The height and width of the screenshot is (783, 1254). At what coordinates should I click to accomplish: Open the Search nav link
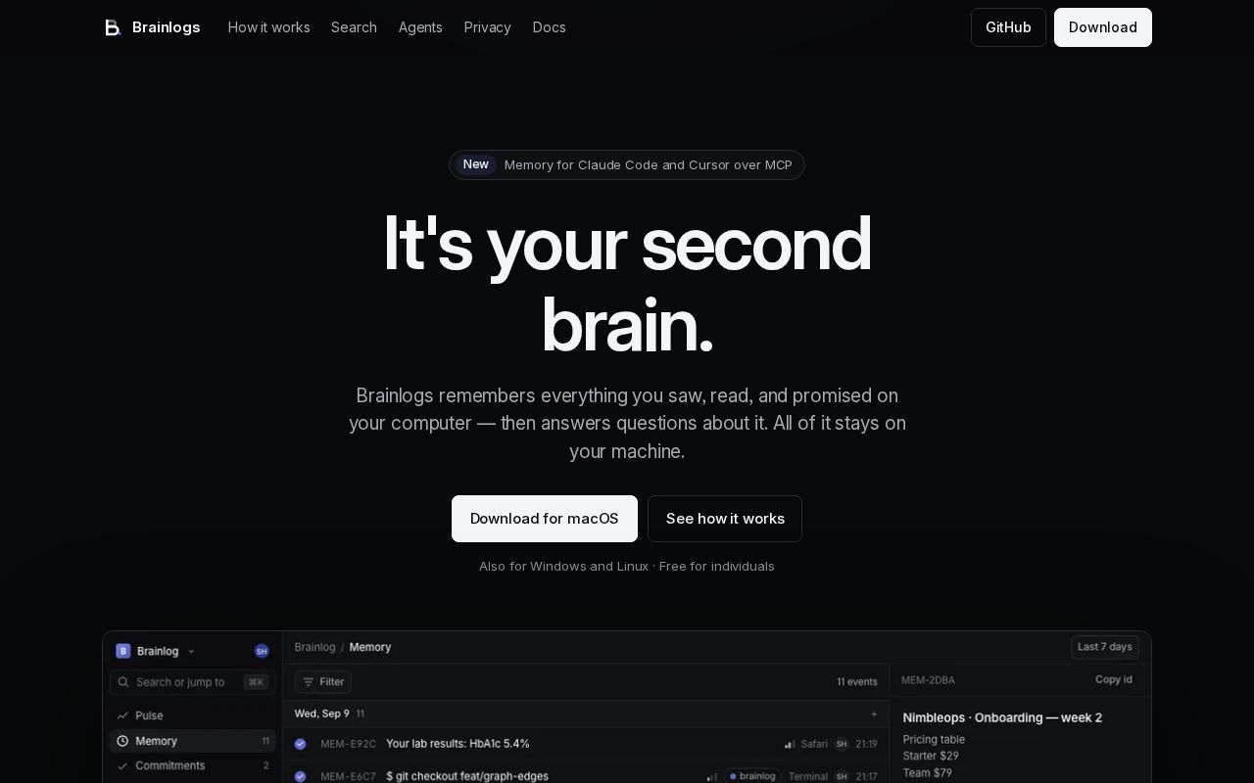tap(354, 27)
